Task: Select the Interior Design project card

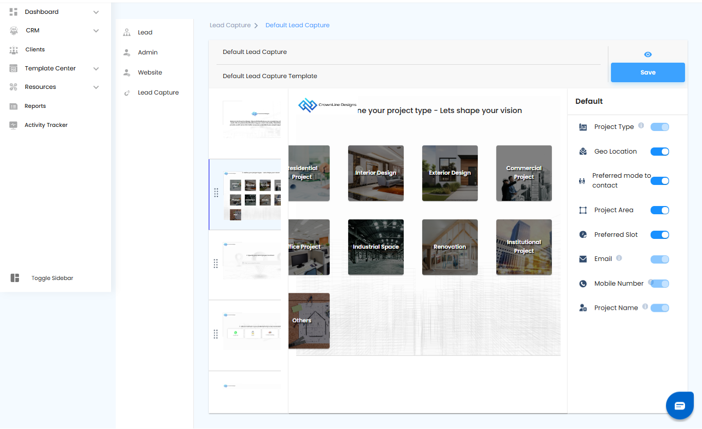Action: click(x=375, y=173)
